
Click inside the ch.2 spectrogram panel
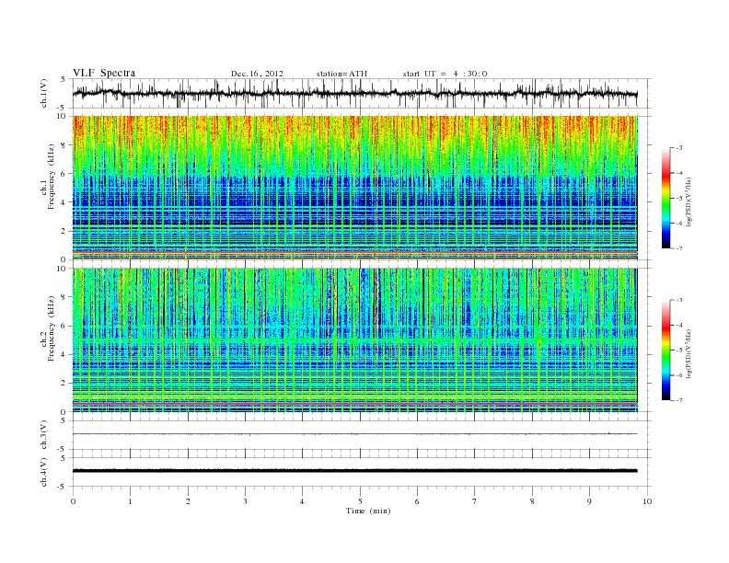(x=355, y=340)
